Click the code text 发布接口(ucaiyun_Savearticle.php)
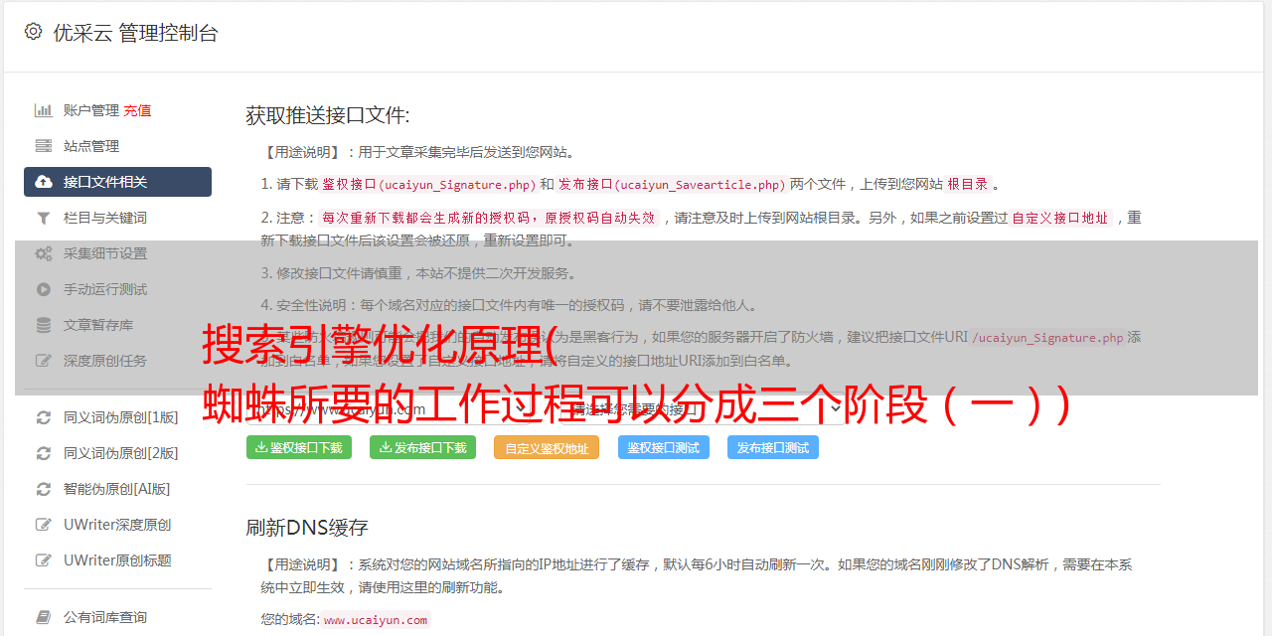 [x=672, y=185]
